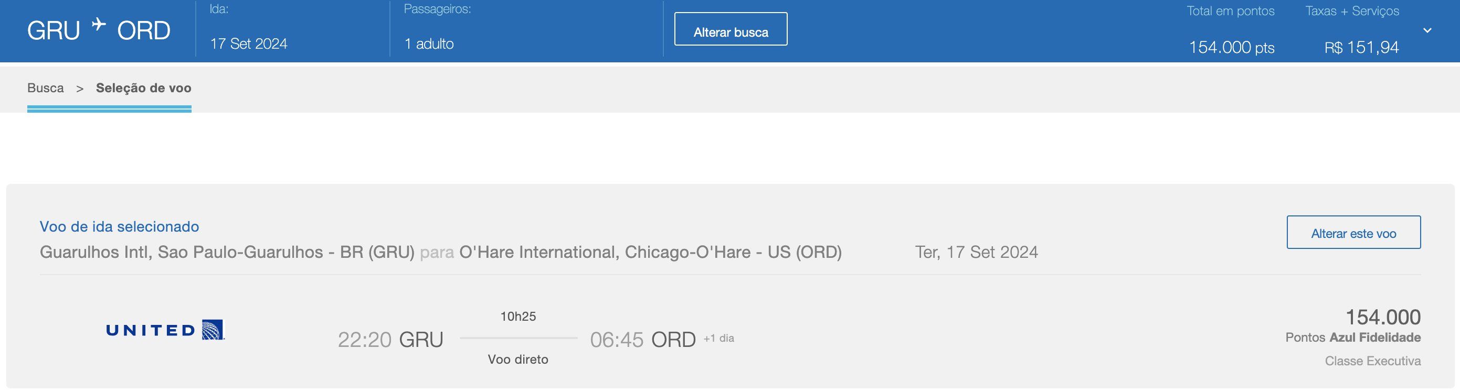This screenshot has height=392, width=1460.
Task: Click the United airline logo
Action: pyautogui.click(x=165, y=330)
